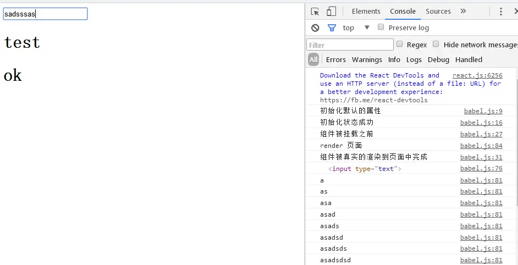The width and height of the screenshot is (518, 265).
Task: Open the babel.js:9 source link
Action: [x=483, y=111]
